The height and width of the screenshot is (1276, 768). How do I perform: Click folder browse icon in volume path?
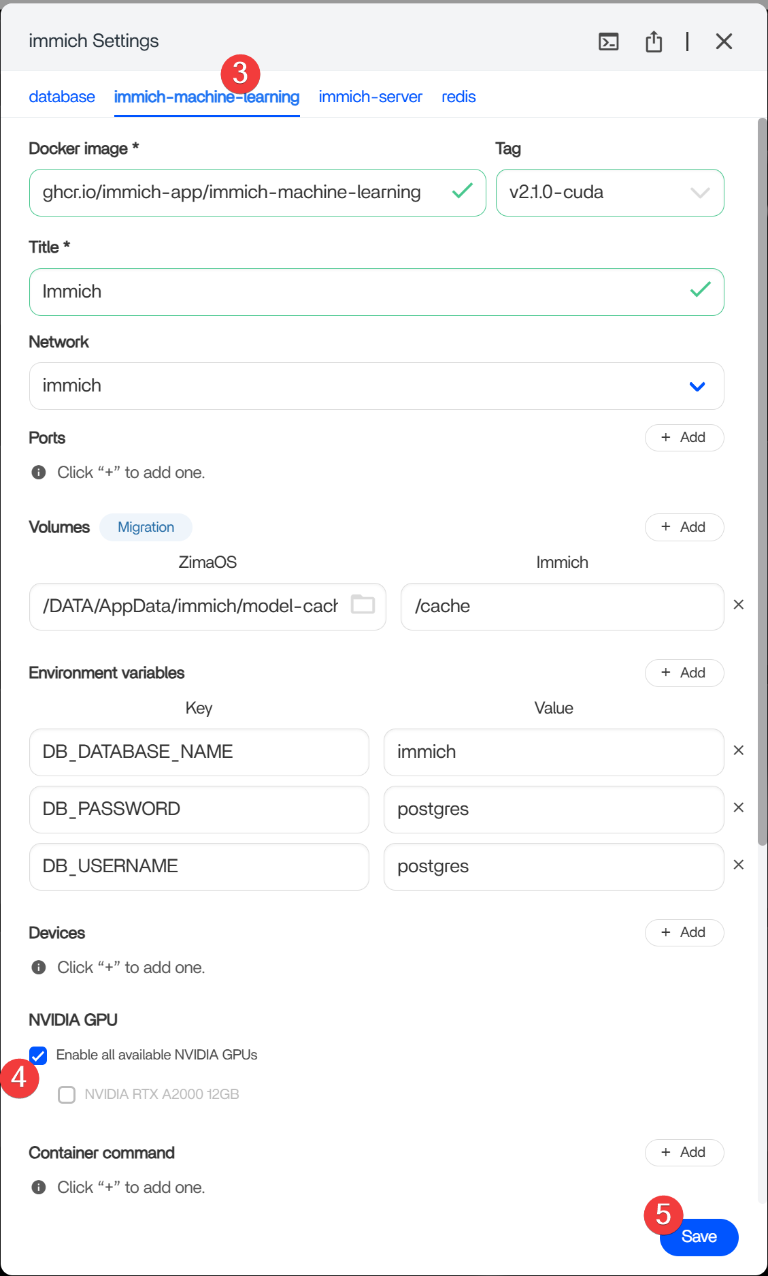363,605
